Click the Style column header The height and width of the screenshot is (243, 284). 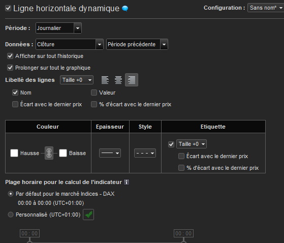[x=145, y=127]
